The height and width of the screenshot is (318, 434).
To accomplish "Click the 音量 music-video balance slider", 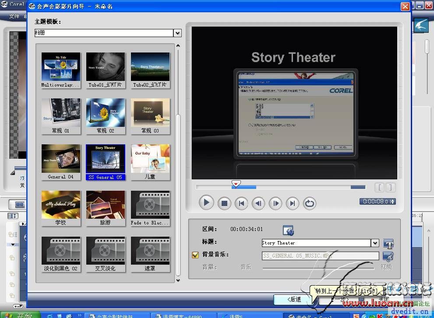I will 318,268.
